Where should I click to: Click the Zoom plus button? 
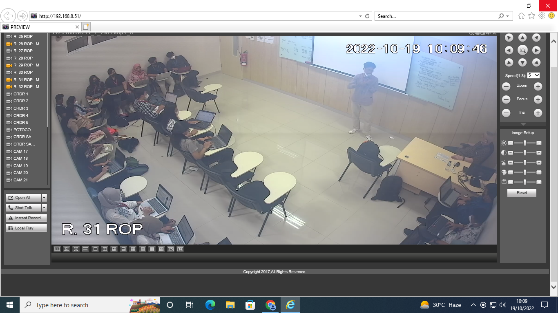(538, 86)
